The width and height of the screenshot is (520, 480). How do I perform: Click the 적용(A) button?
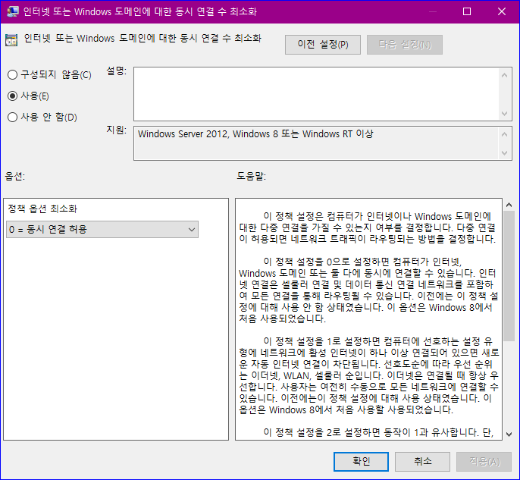click(x=484, y=462)
